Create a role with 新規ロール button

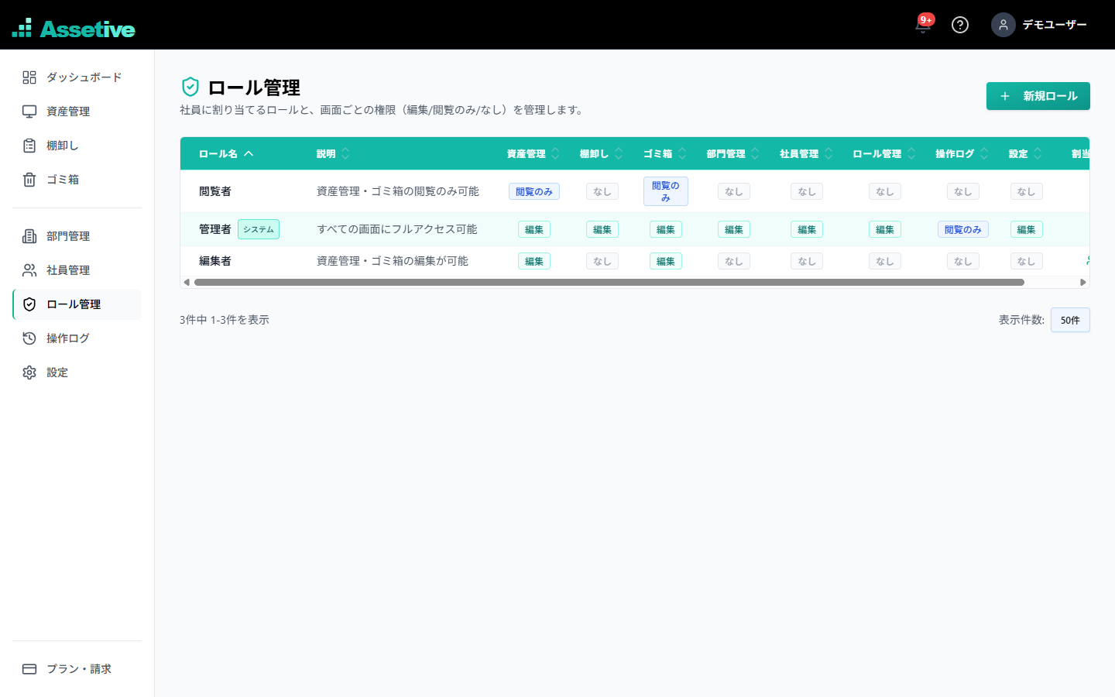[1038, 96]
